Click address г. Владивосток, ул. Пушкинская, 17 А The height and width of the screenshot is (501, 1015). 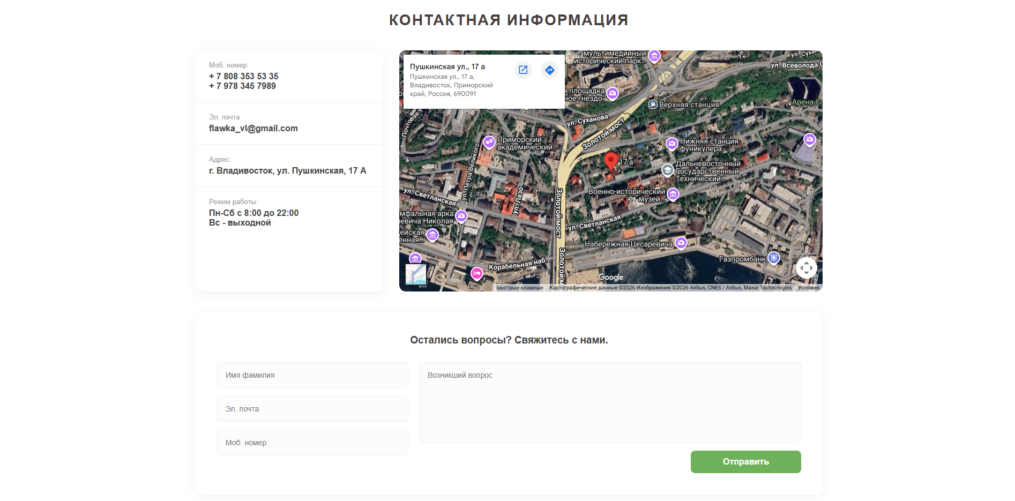pos(288,170)
